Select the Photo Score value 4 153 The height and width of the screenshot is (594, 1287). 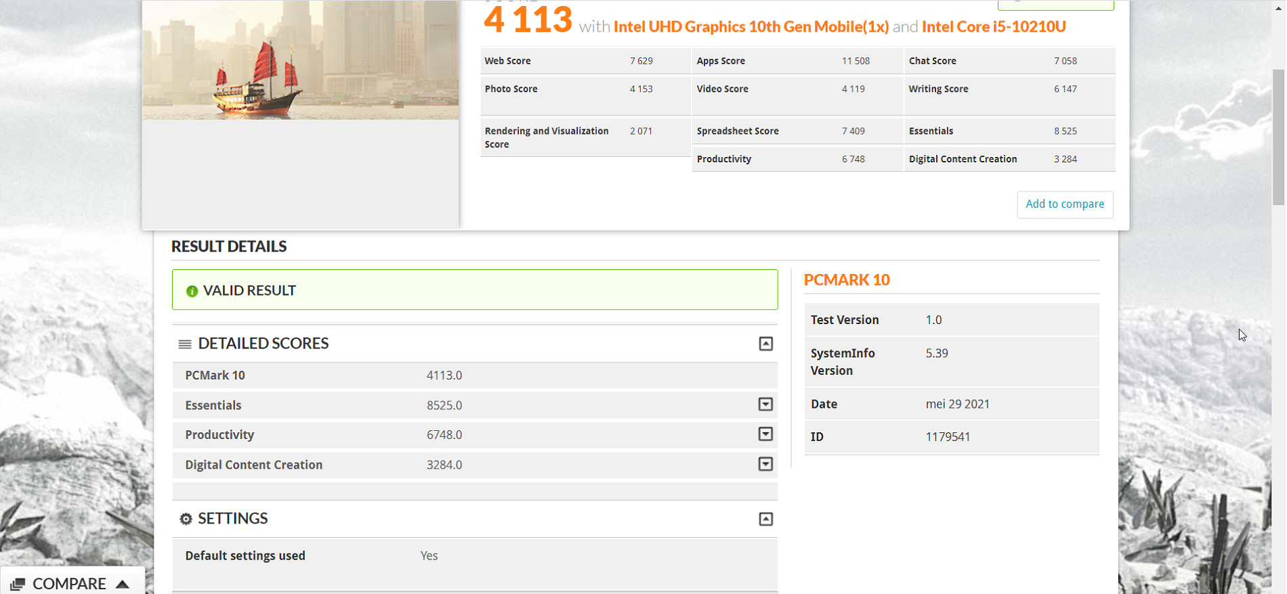pos(641,89)
